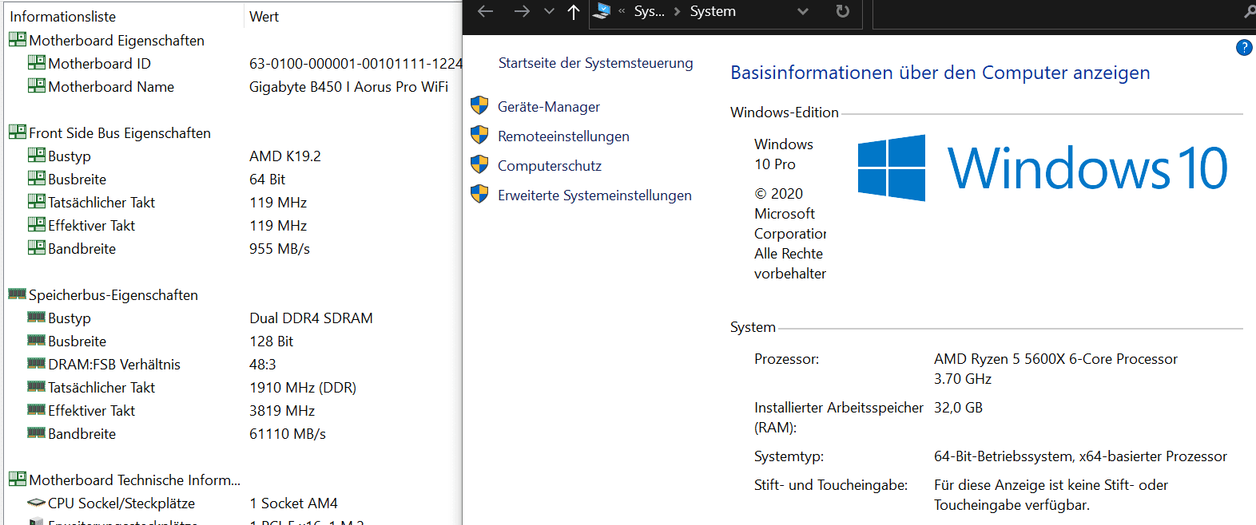Click the Motherboard ID row icon
The height and width of the screenshot is (525, 1256).
point(37,62)
